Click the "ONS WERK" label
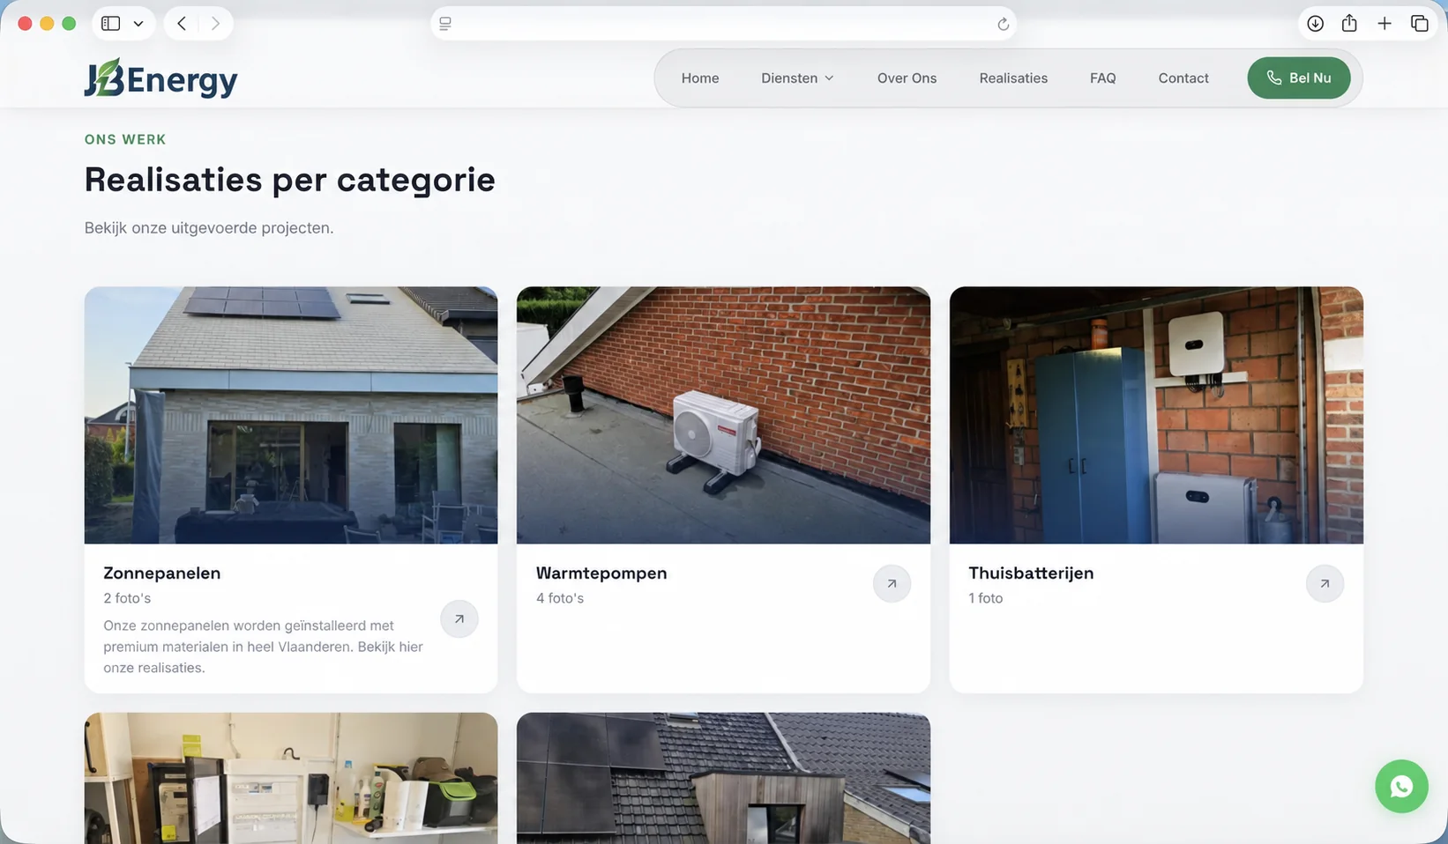This screenshot has width=1448, height=844. click(125, 139)
